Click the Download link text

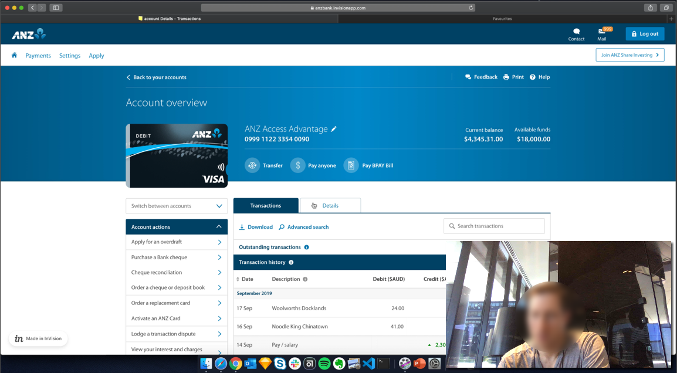260,227
